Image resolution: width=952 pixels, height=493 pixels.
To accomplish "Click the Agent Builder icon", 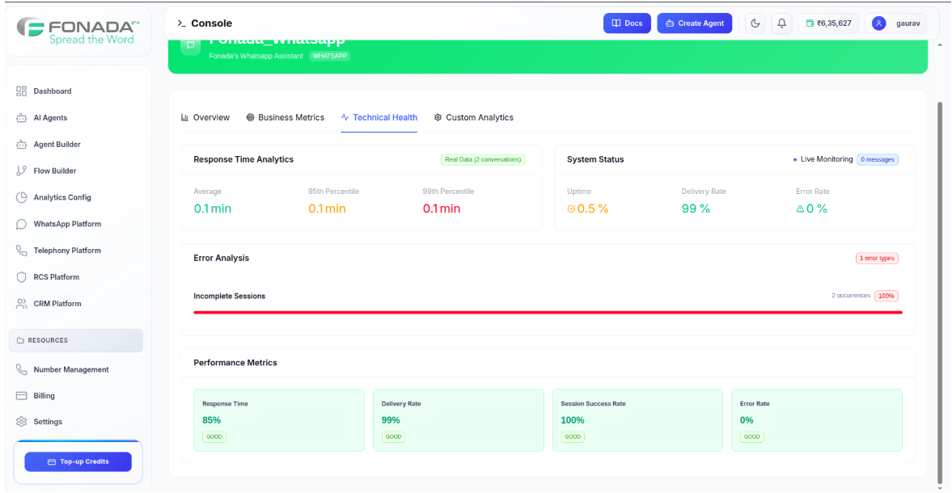I will tap(21, 145).
